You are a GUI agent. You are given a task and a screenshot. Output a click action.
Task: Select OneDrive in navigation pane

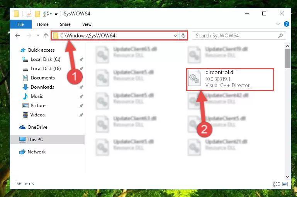(x=37, y=127)
